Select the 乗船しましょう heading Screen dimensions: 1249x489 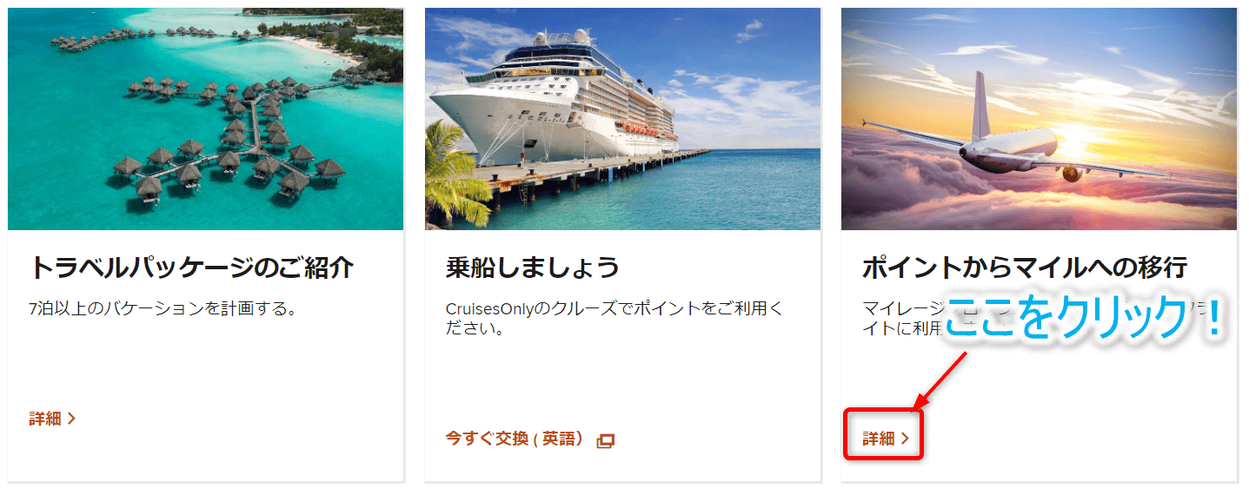pos(532,268)
